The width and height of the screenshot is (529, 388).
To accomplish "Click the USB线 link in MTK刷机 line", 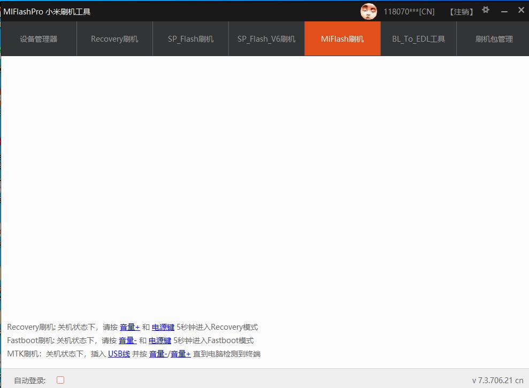I will 118,354.
